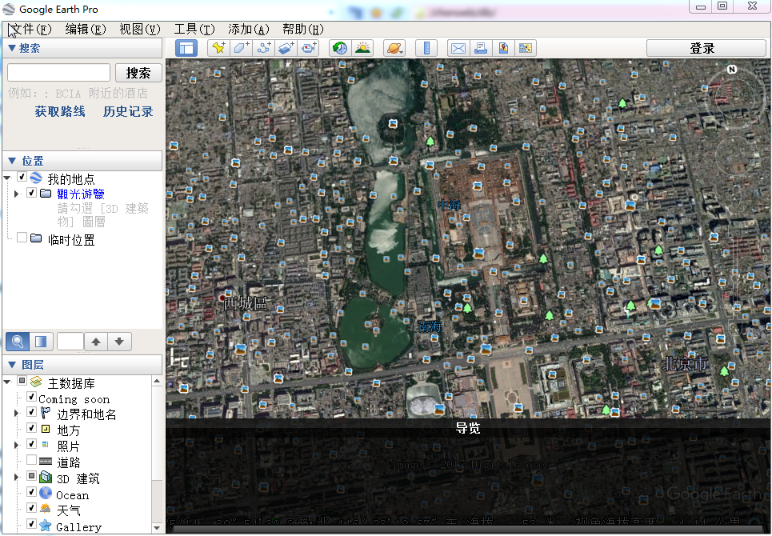
Task: Open the 编辑(E) menu
Action: click(x=86, y=30)
